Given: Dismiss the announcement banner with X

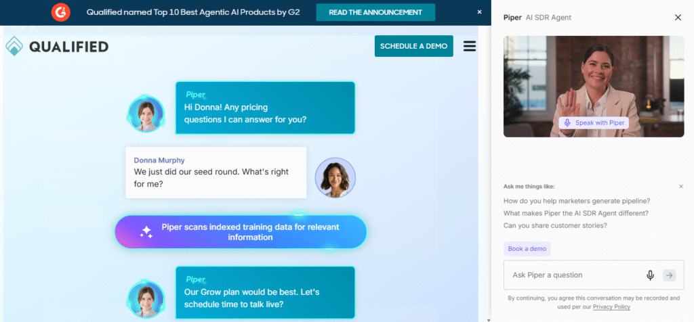Looking at the screenshot, I should [x=480, y=12].
